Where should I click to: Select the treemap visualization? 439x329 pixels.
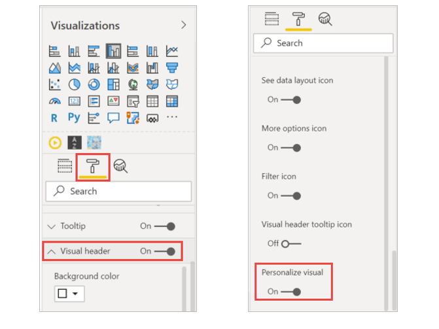point(113,84)
